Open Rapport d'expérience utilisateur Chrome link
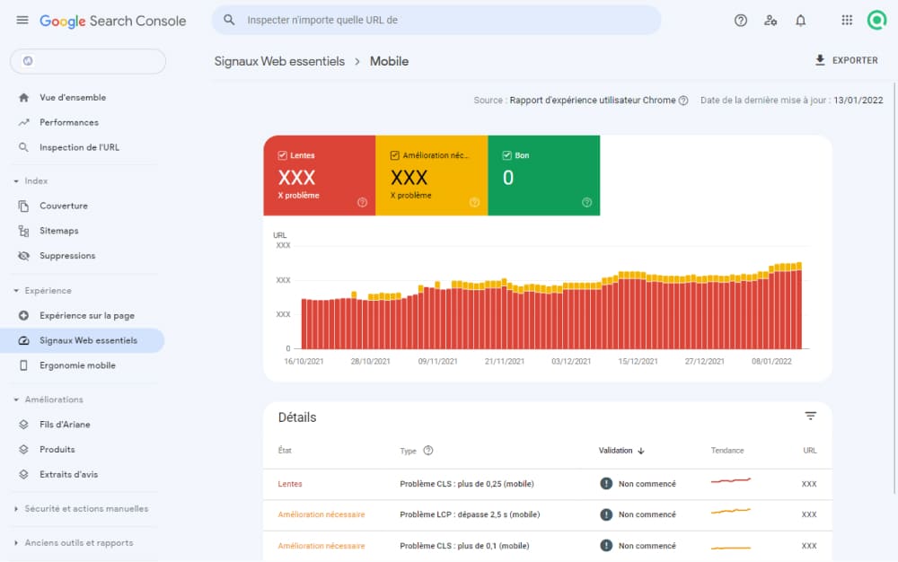Viewport: 898px width, 562px height. click(x=593, y=101)
